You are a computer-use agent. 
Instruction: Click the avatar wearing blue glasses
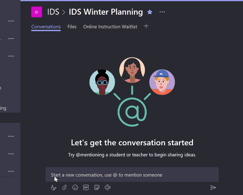[x=102, y=82]
